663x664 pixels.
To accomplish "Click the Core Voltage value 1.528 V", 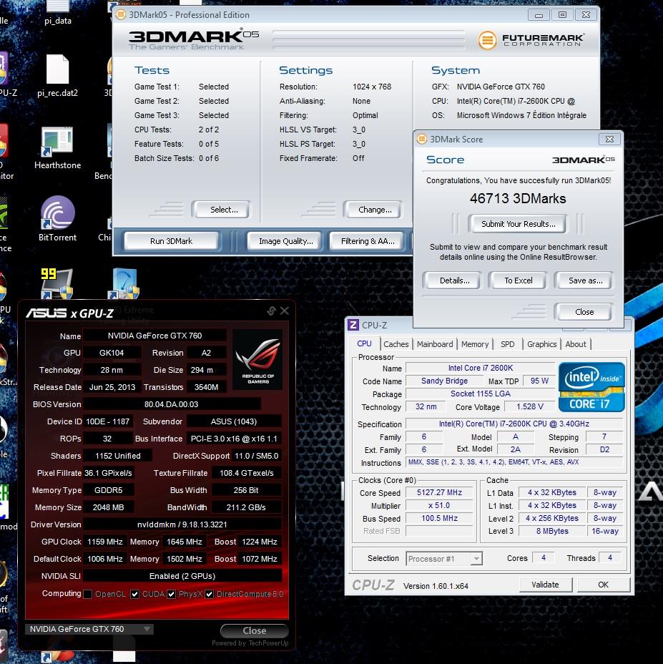I will pyautogui.click(x=530, y=406).
